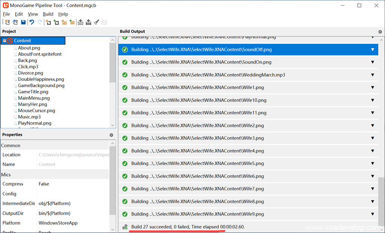This screenshot has width=385, height=233.
Task: Open the Build Output gear settings
Action: click(380, 32)
